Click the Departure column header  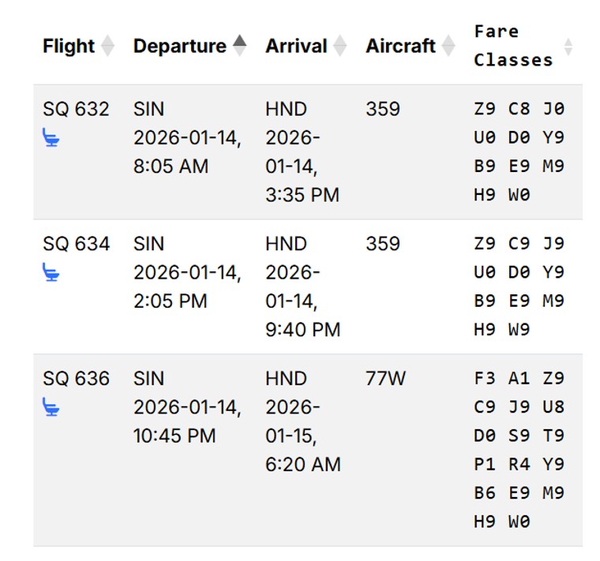[x=179, y=47]
